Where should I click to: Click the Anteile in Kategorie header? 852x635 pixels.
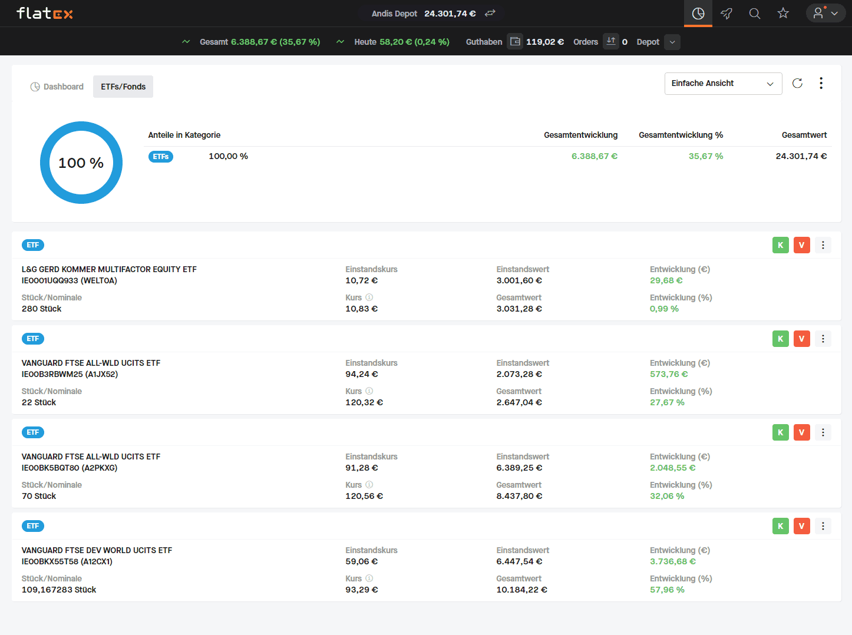point(184,135)
